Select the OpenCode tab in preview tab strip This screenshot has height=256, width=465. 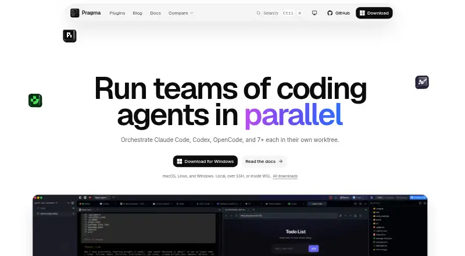click(317, 204)
